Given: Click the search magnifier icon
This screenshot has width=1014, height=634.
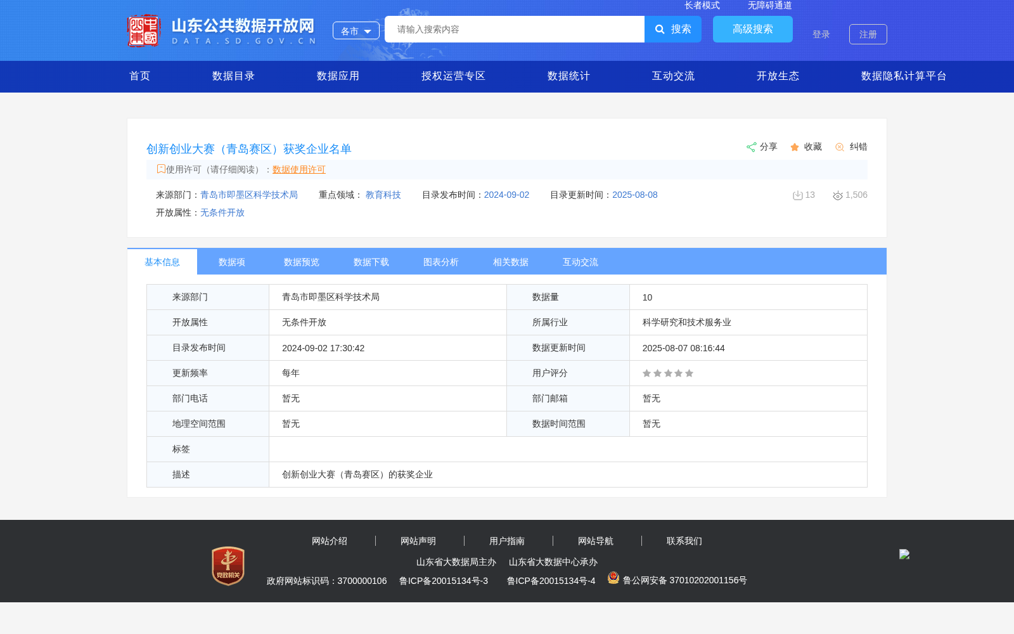Looking at the screenshot, I should pyautogui.click(x=660, y=29).
